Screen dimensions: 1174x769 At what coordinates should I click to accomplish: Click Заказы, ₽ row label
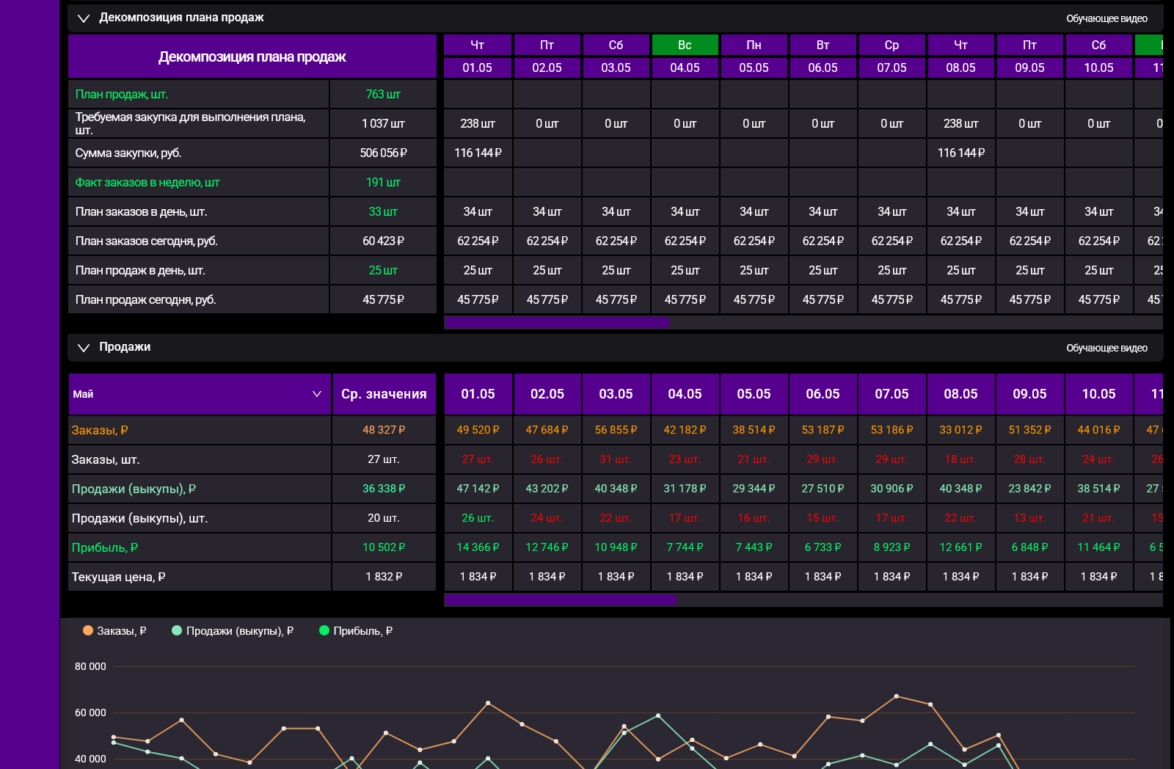(100, 430)
